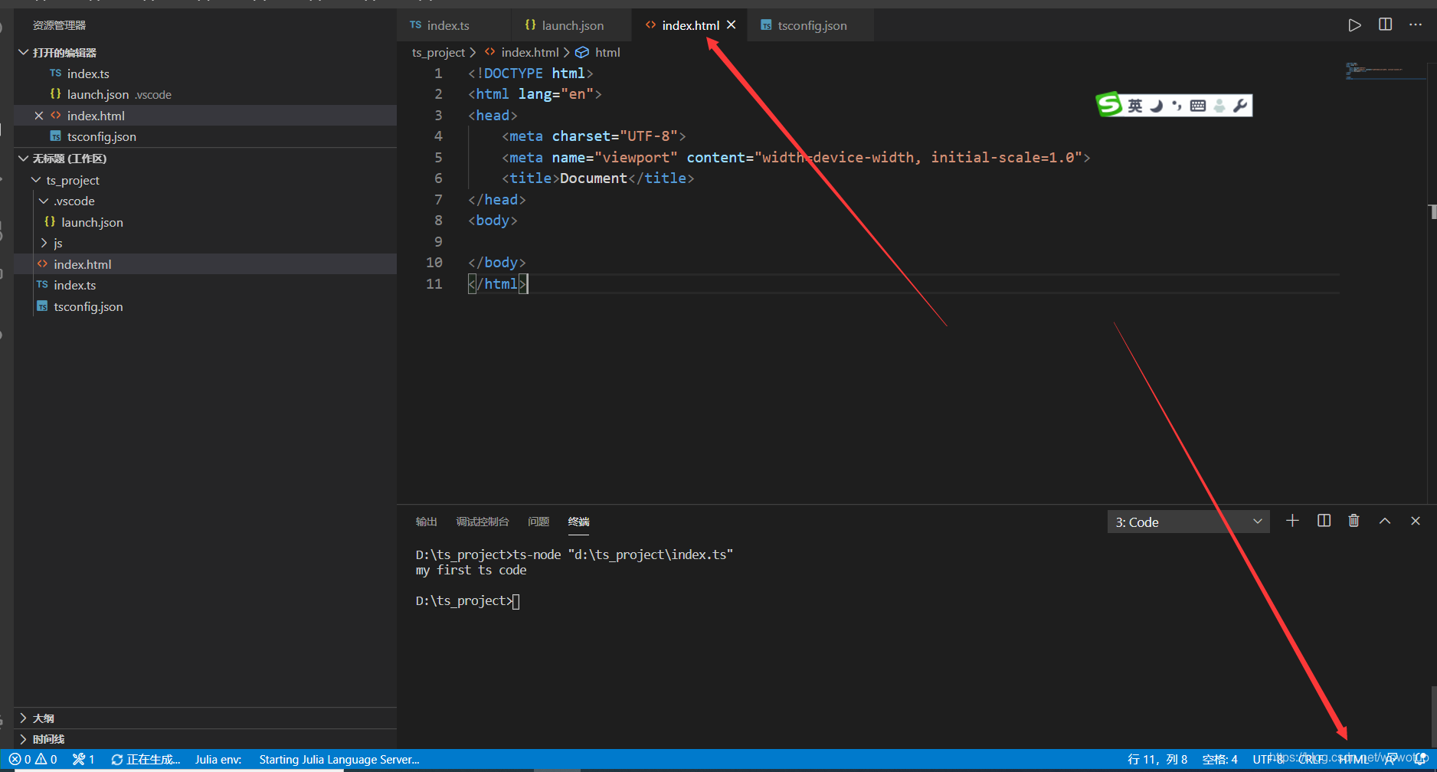The image size is (1437, 772).
Task: Open go-to-line via 行 11, 列 8
Action: coord(1157,759)
